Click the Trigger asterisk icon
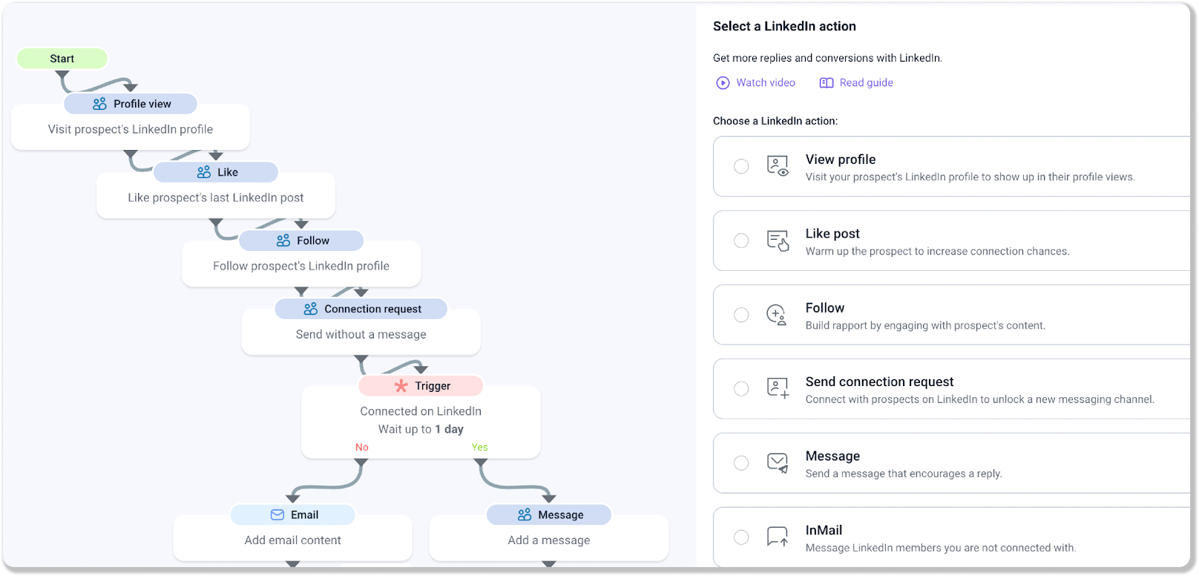Viewport: 1199px width, 576px height. point(401,386)
